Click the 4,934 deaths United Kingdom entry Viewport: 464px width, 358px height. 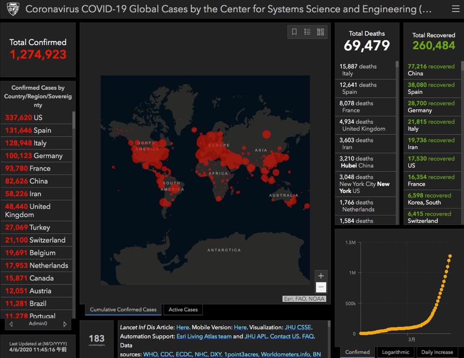coord(366,125)
